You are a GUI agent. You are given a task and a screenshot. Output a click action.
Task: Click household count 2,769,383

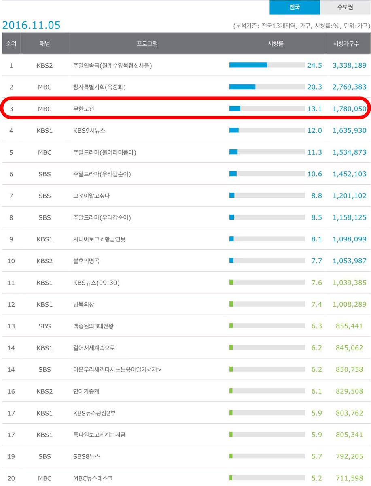(350, 87)
